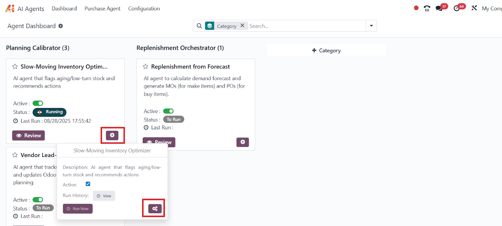Screen dimensions: 502x226
Task: Open Agent Dashboard settings gear
Action: [61, 26]
